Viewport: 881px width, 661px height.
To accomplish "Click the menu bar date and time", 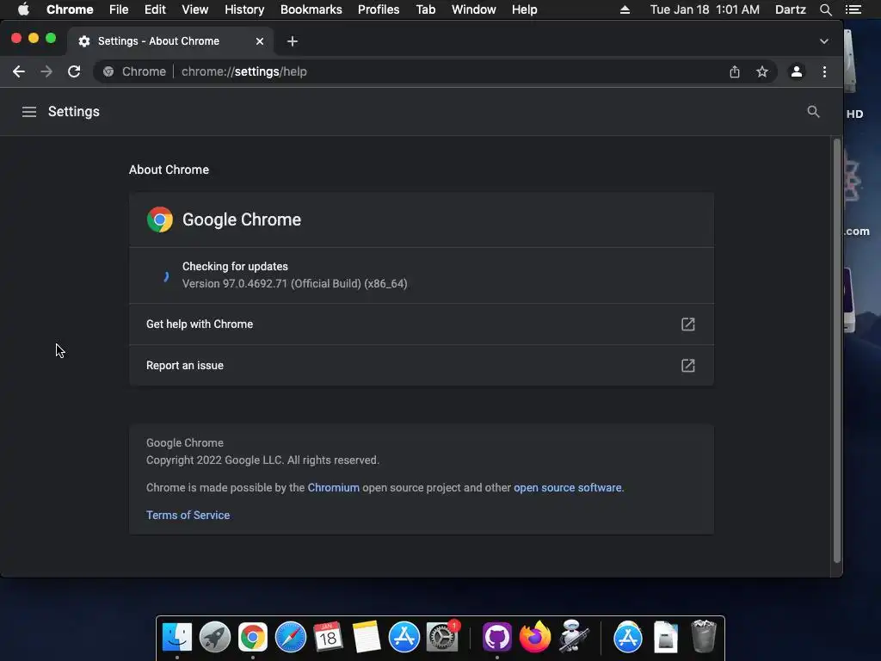I will (x=705, y=9).
